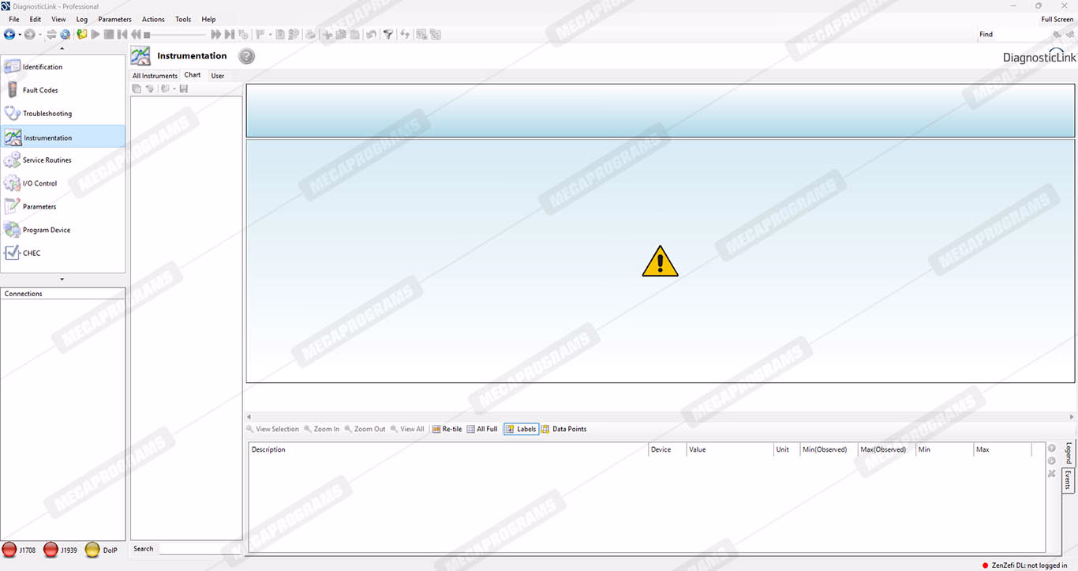Go to Service Routines

47,160
